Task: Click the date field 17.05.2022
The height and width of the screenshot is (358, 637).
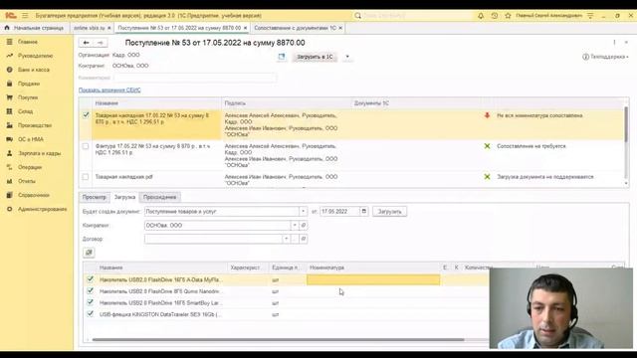Action: pos(339,212)
